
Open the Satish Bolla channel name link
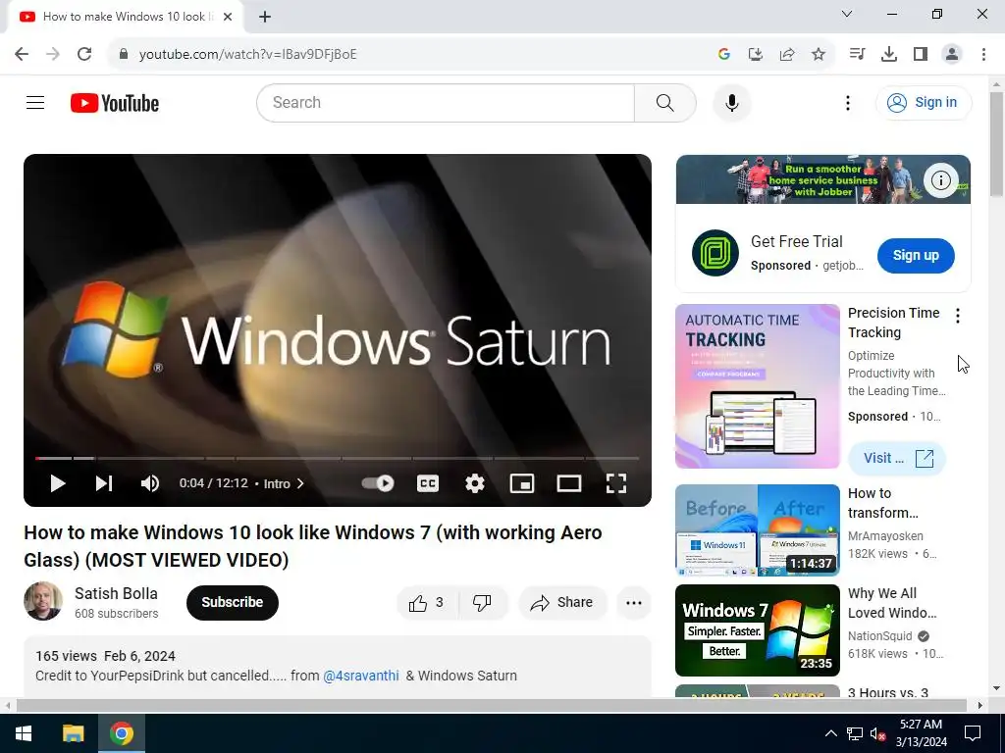[x=116, y=593]
